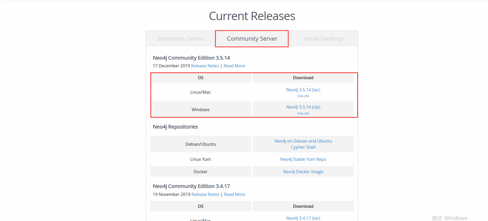
Task: Open Neo4j on Debian and Ubuntu link
Action: pyautogui.click(x=303, y=141)
